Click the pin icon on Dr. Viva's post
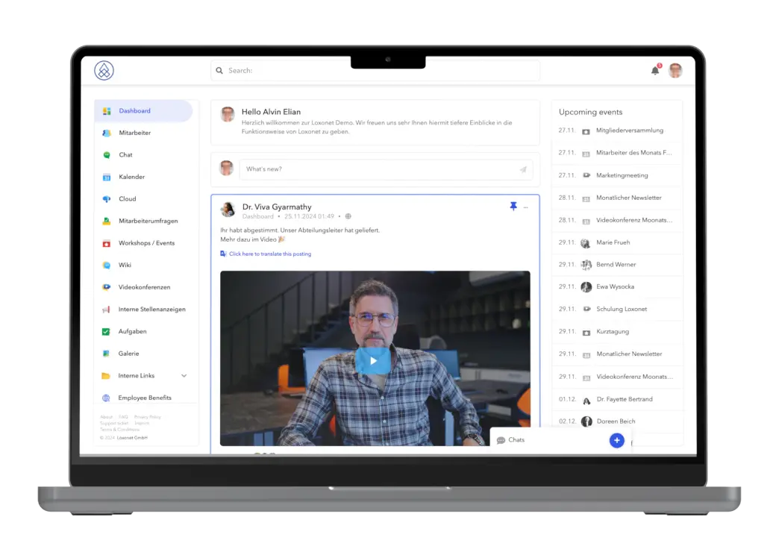Screen dimensions: 773x549 (x=513, y=207)
